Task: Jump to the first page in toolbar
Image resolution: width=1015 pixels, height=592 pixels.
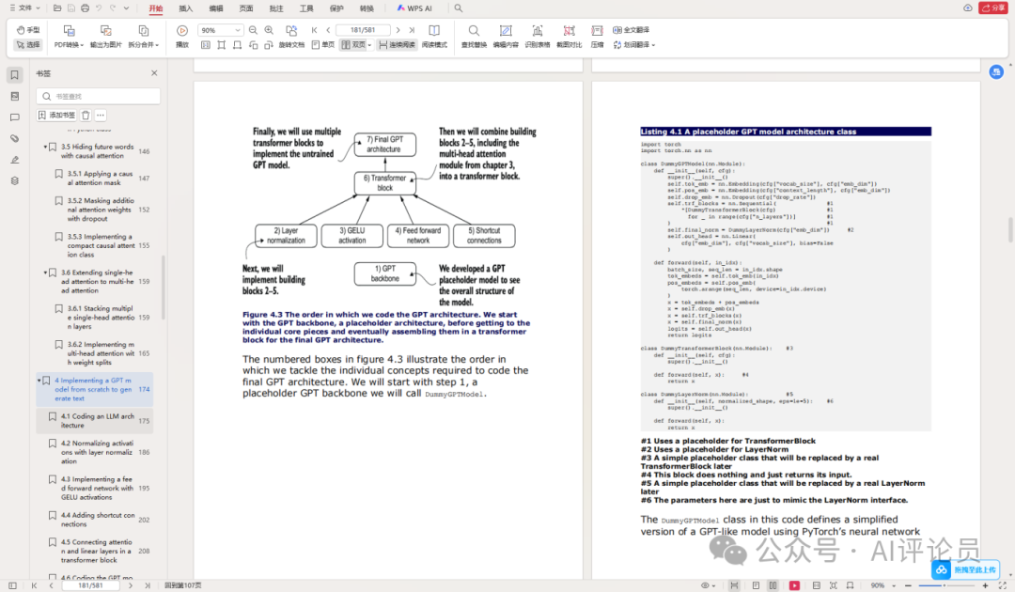Action: (315, 30)
